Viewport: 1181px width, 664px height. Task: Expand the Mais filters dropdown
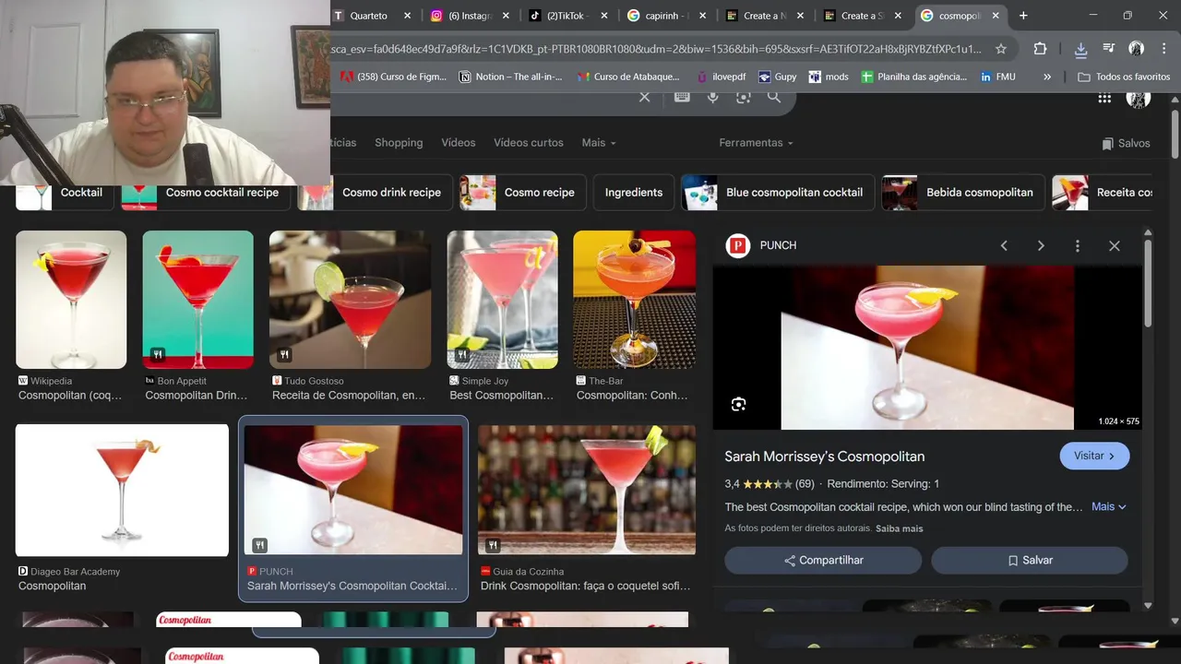coord(599,143)
